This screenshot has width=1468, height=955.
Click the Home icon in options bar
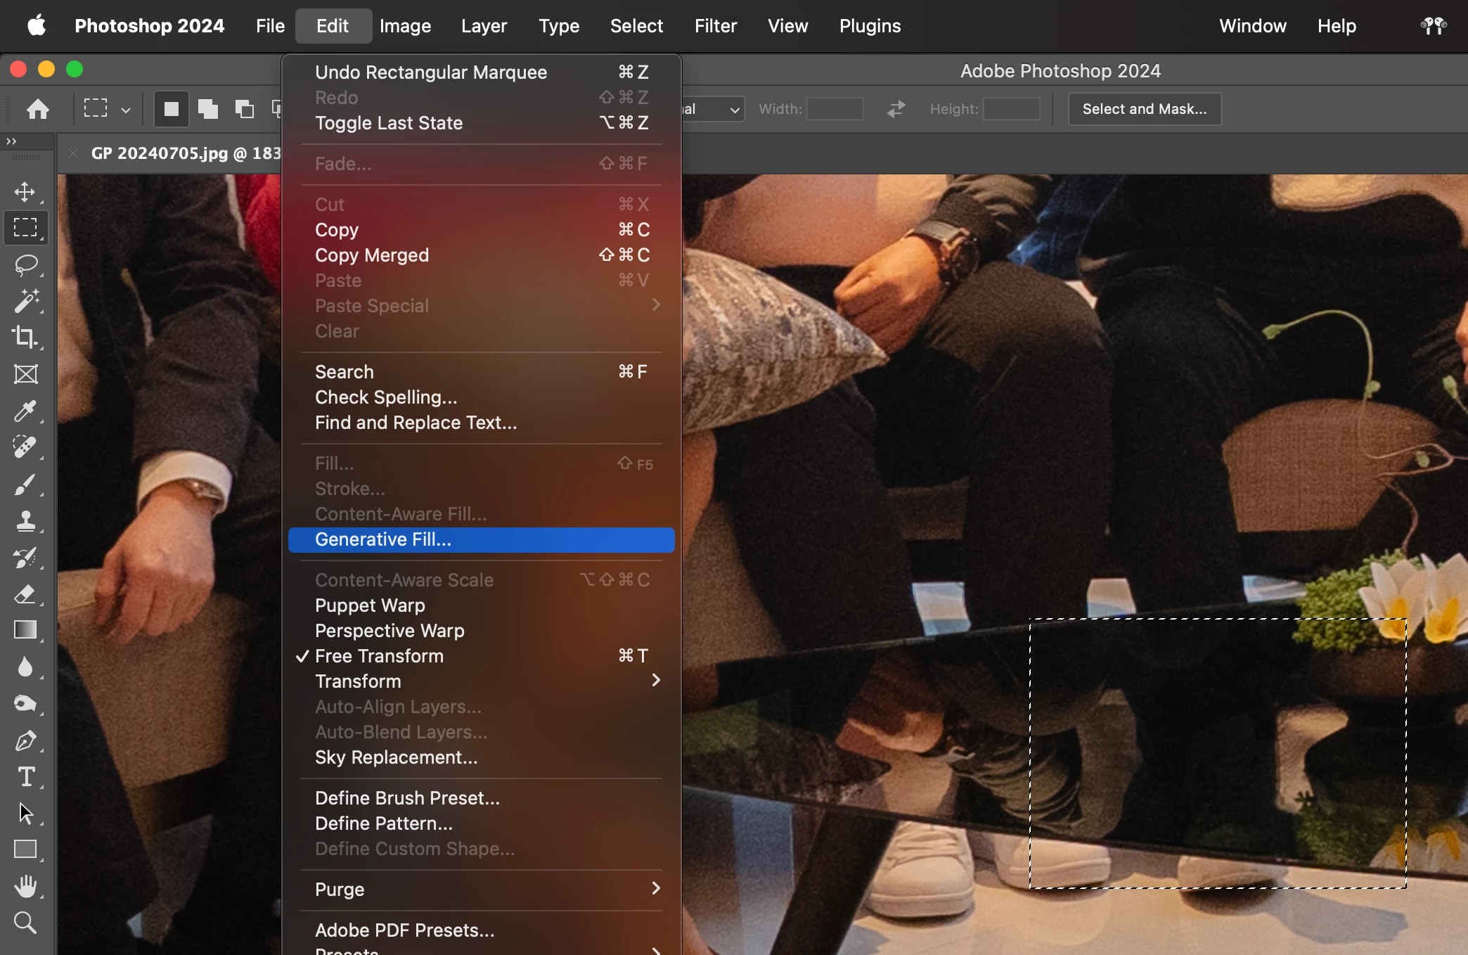coord(38,109)
